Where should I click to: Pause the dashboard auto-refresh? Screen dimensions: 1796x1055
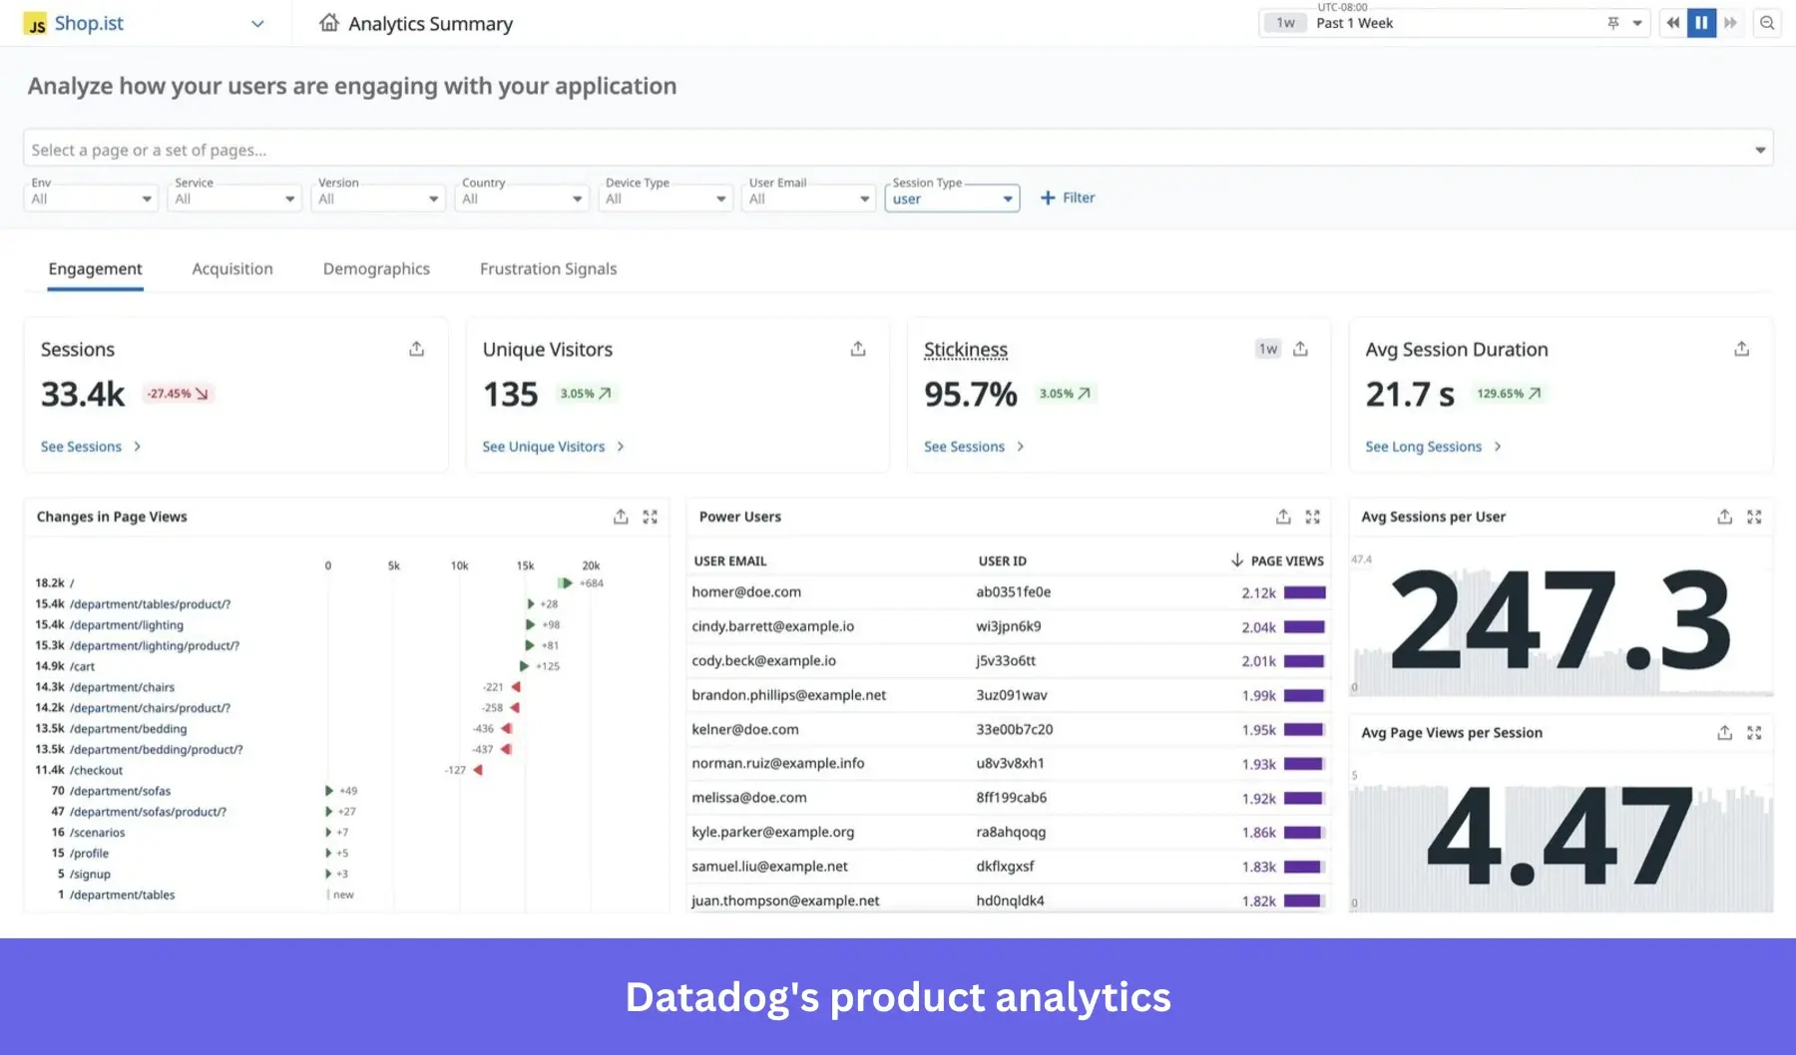1701,23
